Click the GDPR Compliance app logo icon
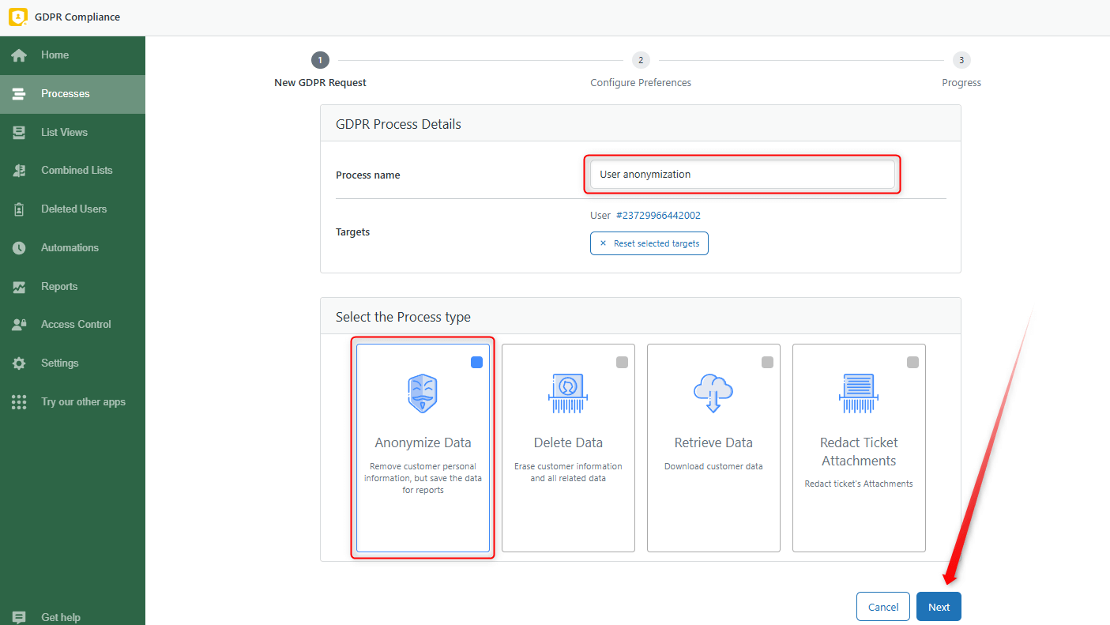The width and height of the screenshot is (1110, 625). pyautogui.click(x=17, y=17)
